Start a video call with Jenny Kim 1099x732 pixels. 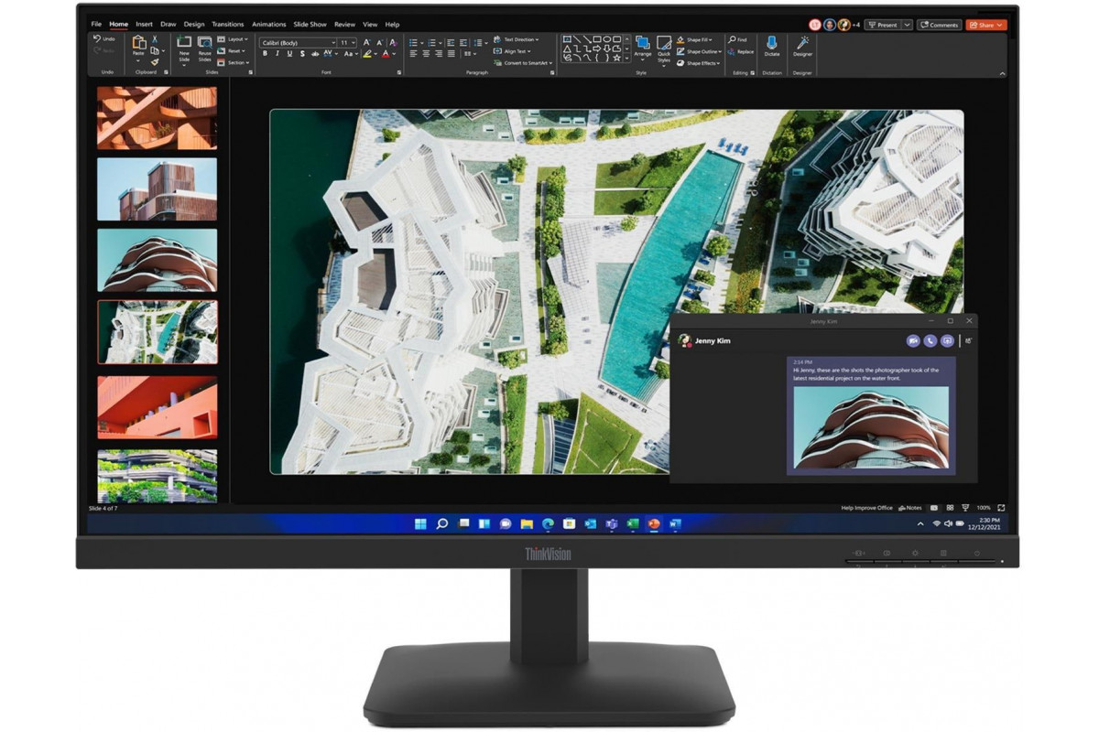click(912, 340)
